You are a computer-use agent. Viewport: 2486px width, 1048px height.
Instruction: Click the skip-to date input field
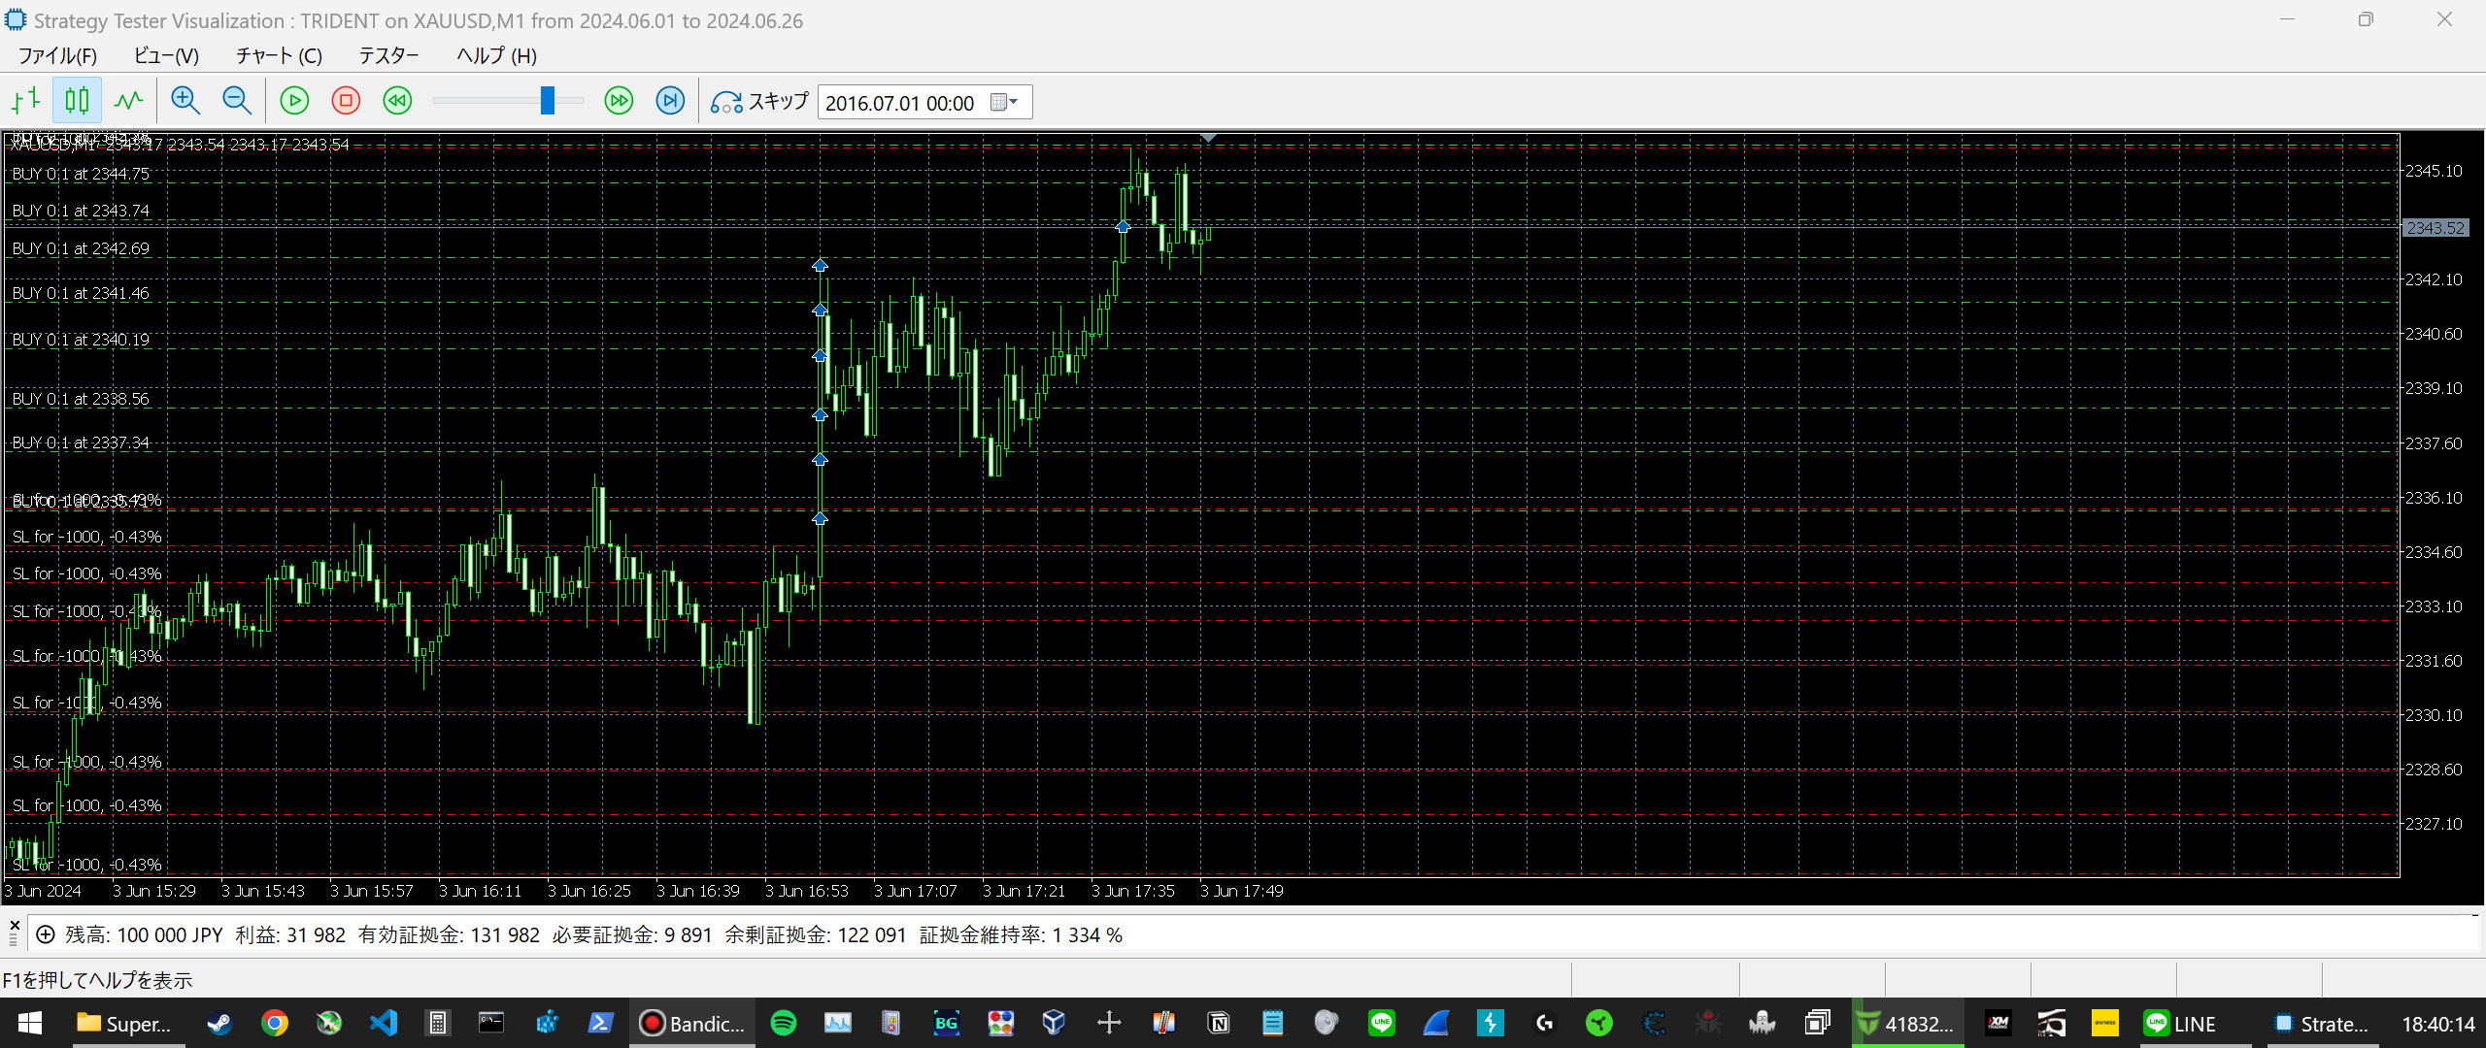(899, 103)
